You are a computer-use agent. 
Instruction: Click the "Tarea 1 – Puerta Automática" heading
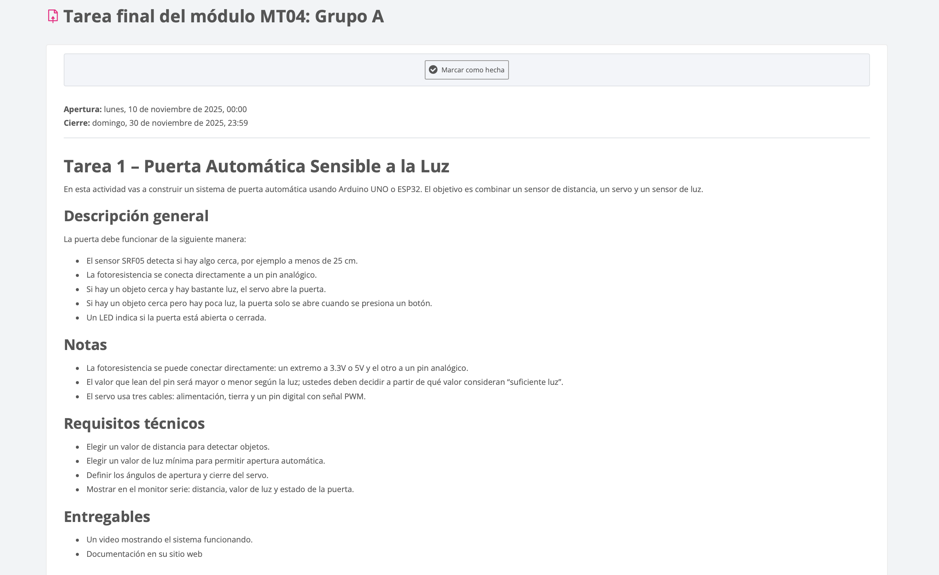click(x=256, y=166)
